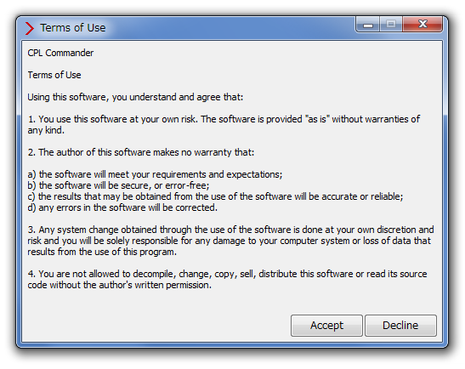Place cursor in clause 1 about own risk

click(224, 125)
